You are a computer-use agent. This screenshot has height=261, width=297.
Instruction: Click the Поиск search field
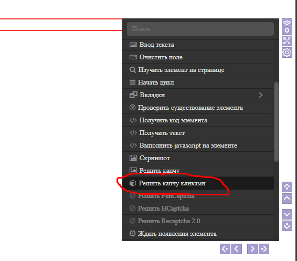[x=200, y=29]
